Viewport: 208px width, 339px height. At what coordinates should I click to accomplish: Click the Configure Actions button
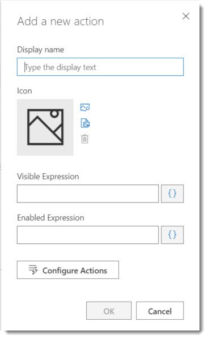pyautogui.click(x=68, y=270)
